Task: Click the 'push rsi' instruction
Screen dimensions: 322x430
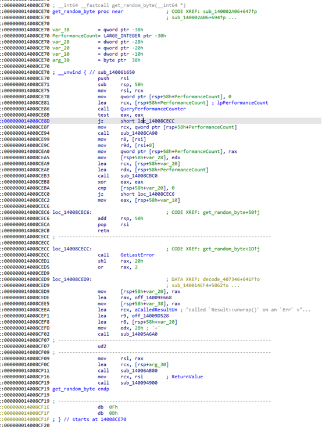Action: point(113,78)
